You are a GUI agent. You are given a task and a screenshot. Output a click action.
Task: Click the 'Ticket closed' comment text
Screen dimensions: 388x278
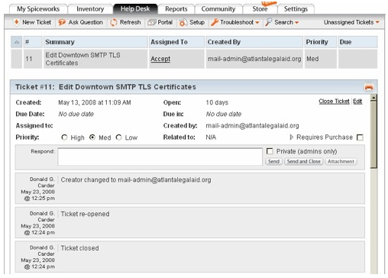[79, 248]
